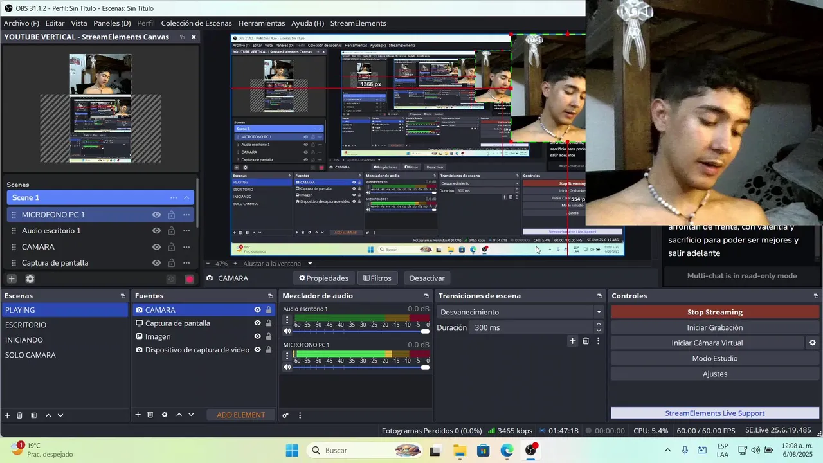Open Ajustar a la ventana zoom dropdown
The height and width of the screenshot is (463, 823).
pyautogui.click(x=310, y=264)
